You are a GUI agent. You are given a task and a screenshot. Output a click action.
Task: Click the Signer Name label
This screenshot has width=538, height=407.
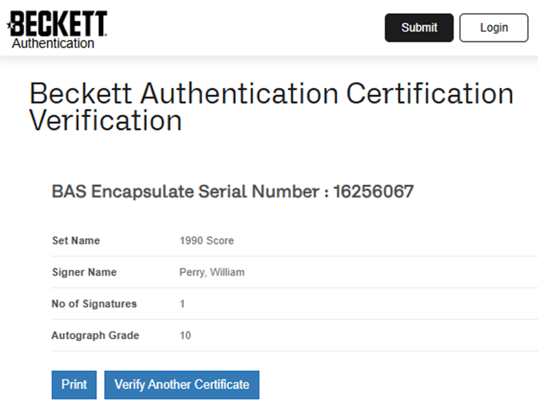click(x=84, y=272)
